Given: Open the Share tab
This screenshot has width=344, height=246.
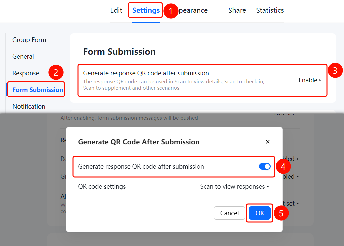Looking at the screenshot, I should [x=237, y=10].
